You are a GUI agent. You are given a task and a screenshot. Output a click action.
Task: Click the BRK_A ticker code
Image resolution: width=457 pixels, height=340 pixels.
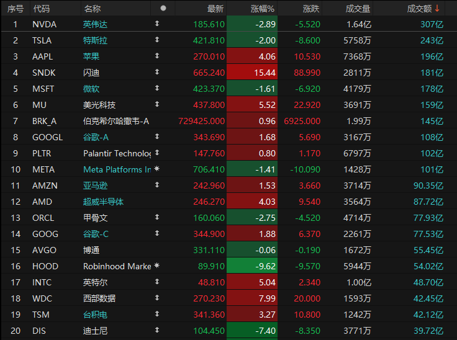[x=44, y=121]
